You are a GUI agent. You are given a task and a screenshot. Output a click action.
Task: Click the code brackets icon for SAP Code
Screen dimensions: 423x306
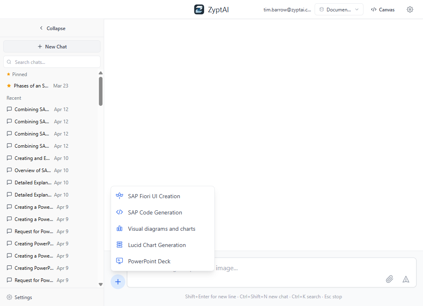pos(120,212)
